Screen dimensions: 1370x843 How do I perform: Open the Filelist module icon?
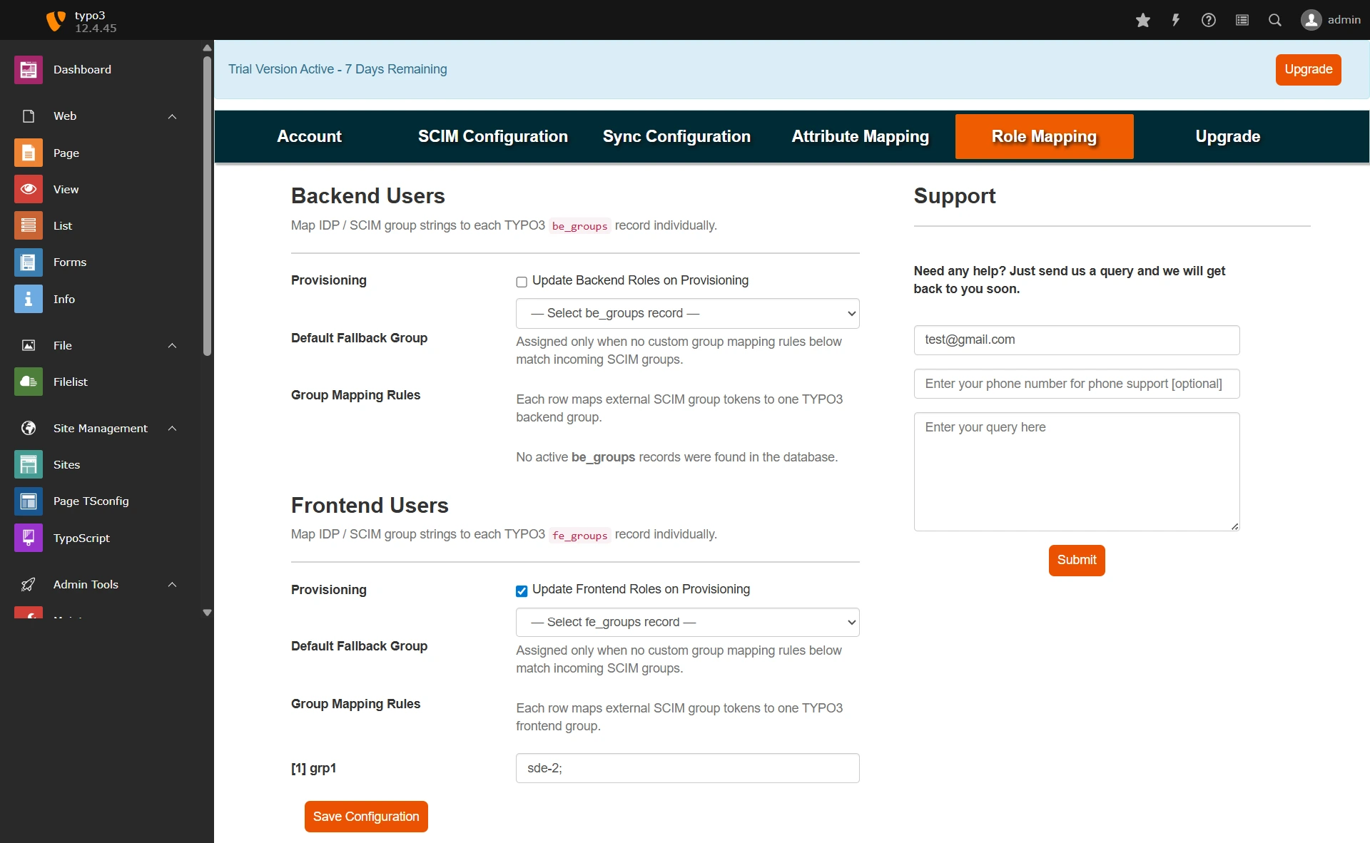coord(29,382)
